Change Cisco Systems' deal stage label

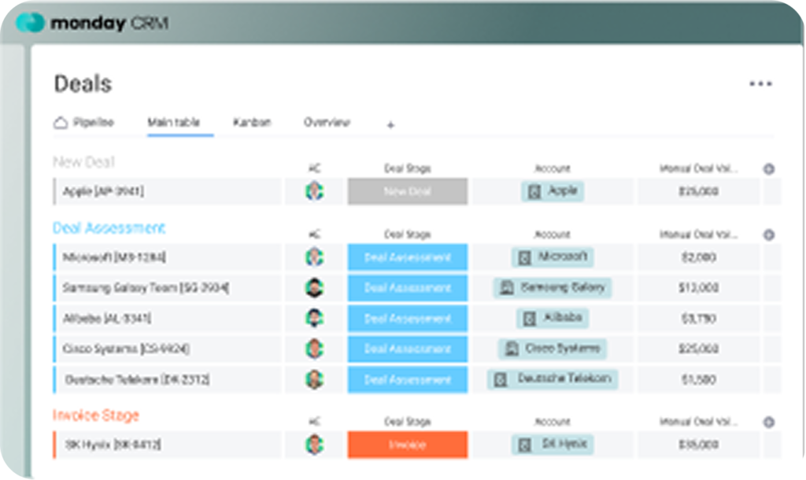point(408,349)
